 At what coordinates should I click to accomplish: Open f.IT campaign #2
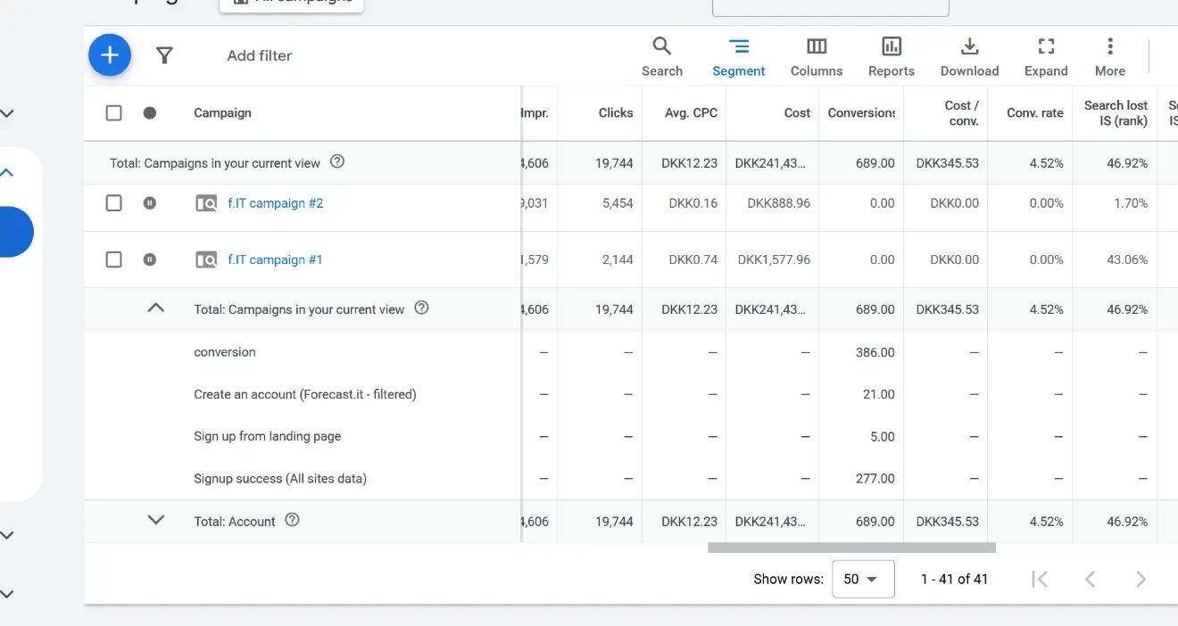coord(275,202)
